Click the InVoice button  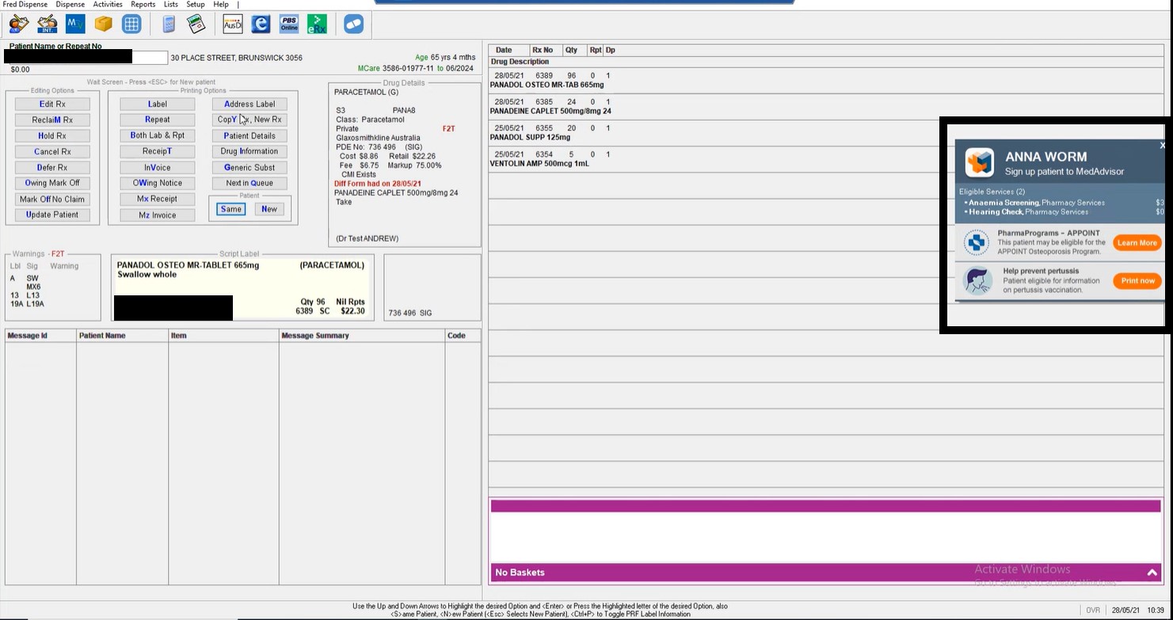(158, 167)
